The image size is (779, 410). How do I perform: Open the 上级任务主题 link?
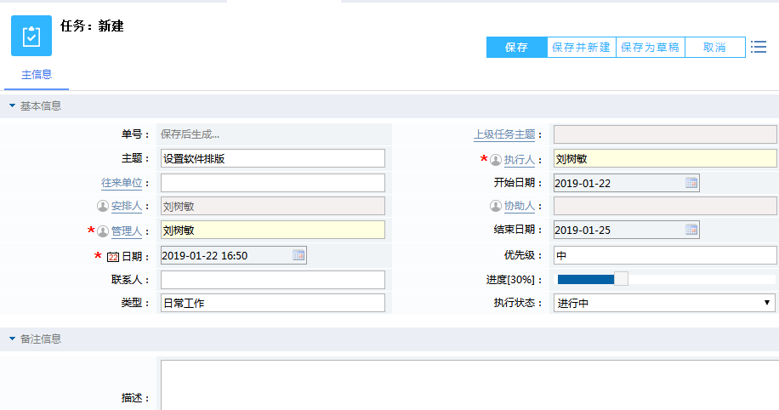tap(504, 134)
